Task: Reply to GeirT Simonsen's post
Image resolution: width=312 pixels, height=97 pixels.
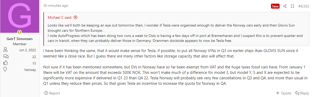Action: [x=302, y=93]
